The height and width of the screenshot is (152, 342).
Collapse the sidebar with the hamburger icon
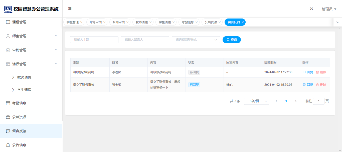pos(70,9)
